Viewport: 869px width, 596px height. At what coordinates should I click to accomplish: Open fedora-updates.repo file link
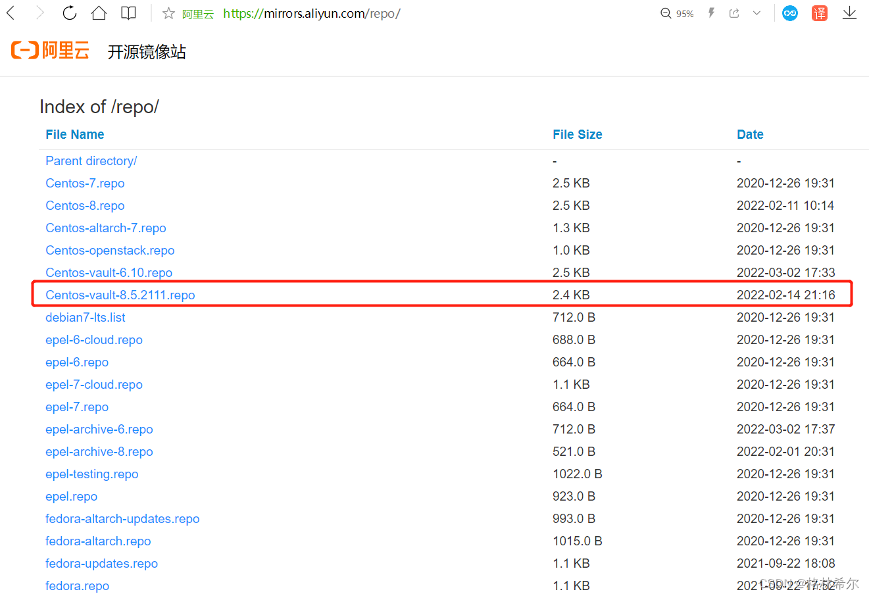[102, 563]
